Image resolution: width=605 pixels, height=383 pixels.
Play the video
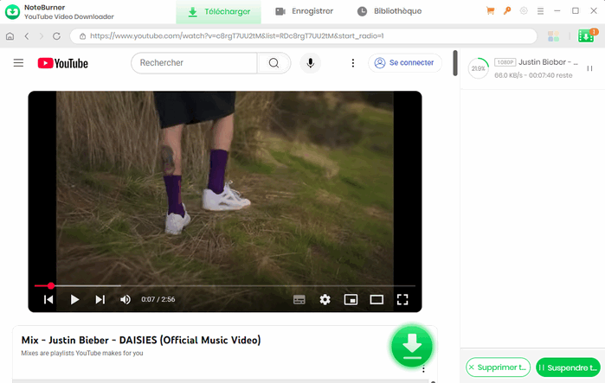pos(74,299)
